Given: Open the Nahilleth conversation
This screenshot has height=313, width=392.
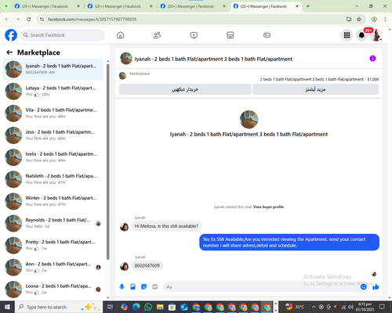Looking at the screenshot, I should click(53, 179).
